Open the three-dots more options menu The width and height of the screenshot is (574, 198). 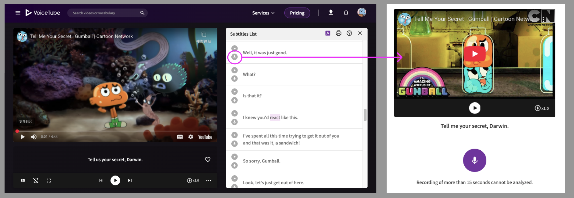point(209,181)
